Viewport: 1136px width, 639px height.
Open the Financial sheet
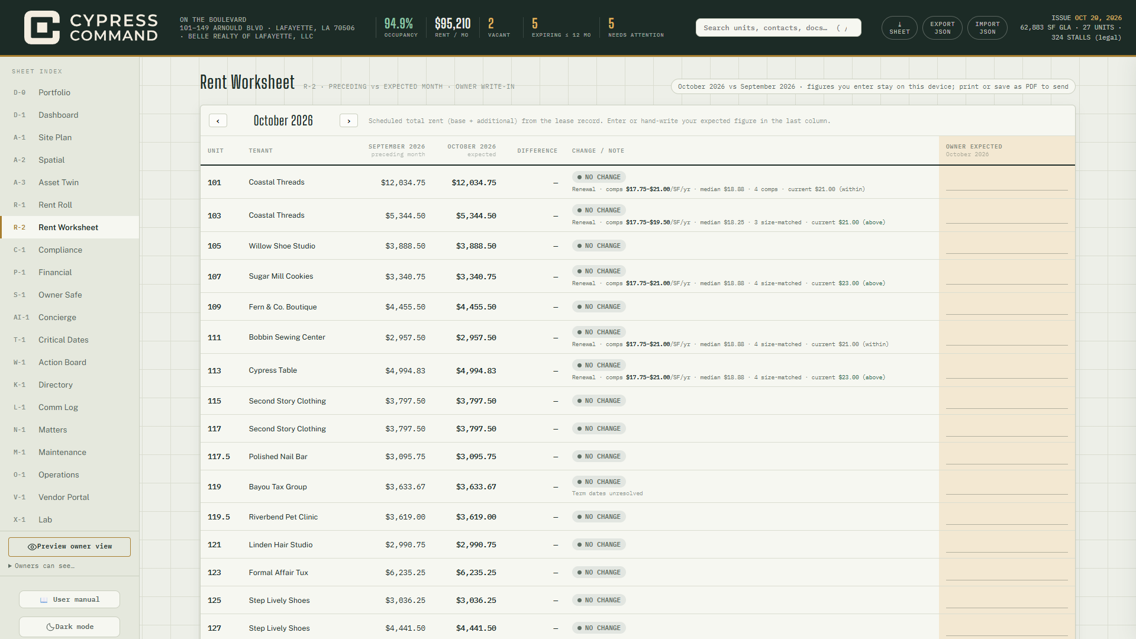(x=70, y=272)
